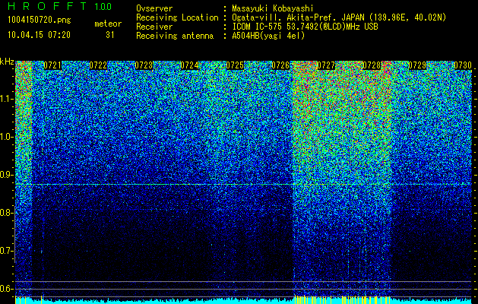Click the version number 1.0.0
The width and height of the screenshot is (478, 304).
(103, 6)
